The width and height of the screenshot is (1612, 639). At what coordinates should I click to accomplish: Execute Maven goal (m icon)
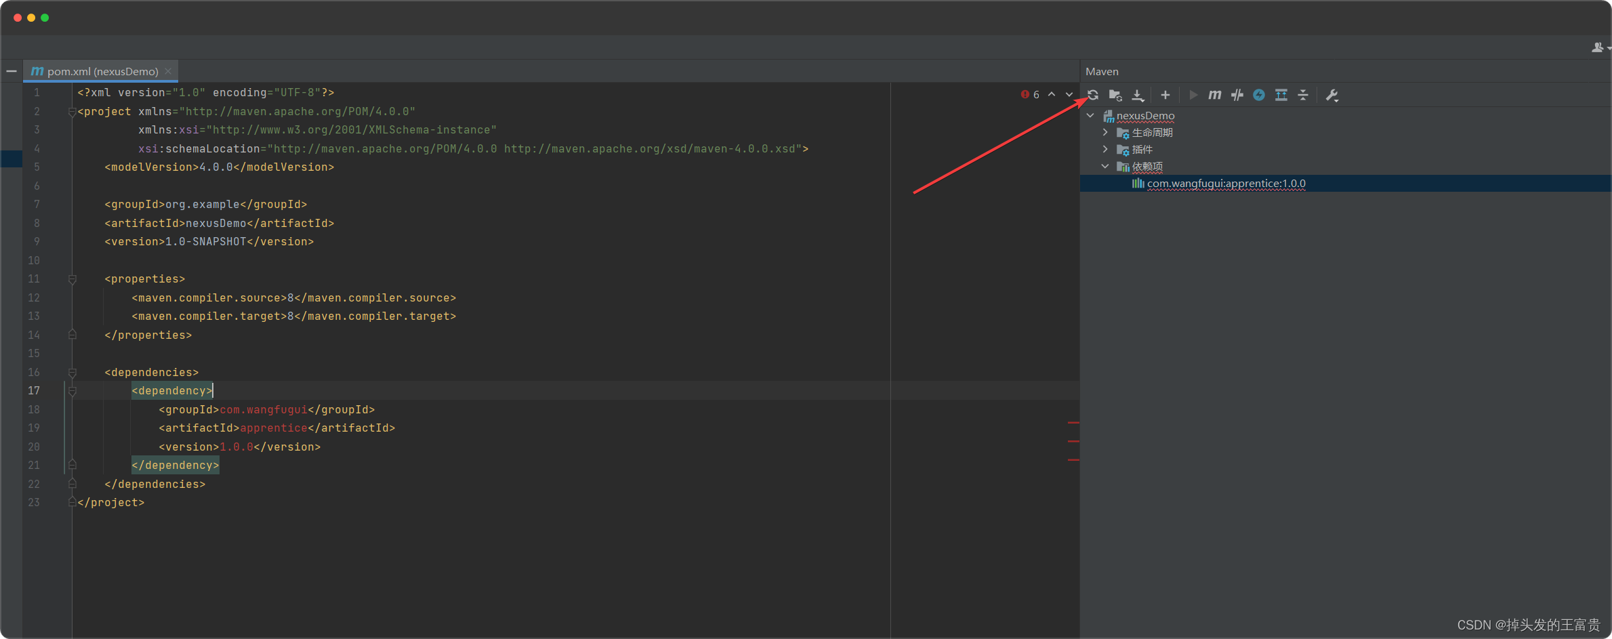click(1215, 95)
